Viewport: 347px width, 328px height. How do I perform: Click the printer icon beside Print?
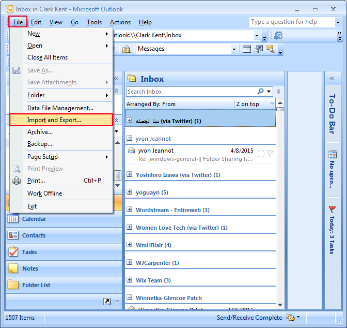pyautogui.click(x=17, y=181)
